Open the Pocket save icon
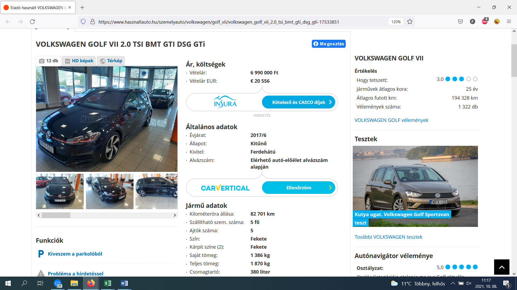The height and width of the screenshot is (290, 517). point(460,21)
